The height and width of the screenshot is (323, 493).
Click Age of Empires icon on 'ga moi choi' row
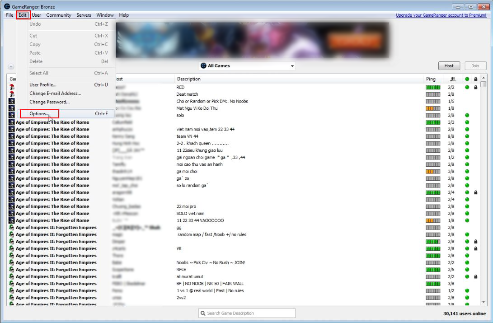coord(12,171)
